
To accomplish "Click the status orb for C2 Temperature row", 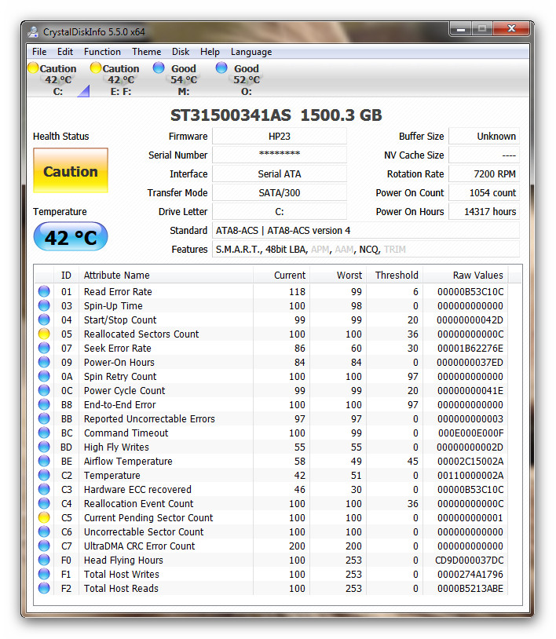I will (44, 475).
